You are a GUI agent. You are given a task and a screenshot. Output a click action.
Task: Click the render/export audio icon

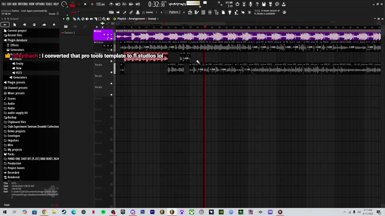(x=270, y=4)
